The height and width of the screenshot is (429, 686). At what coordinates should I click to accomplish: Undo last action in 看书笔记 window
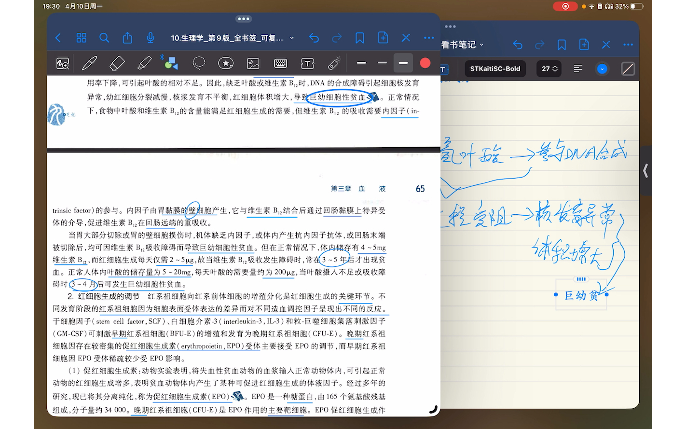tap(518, 45)
